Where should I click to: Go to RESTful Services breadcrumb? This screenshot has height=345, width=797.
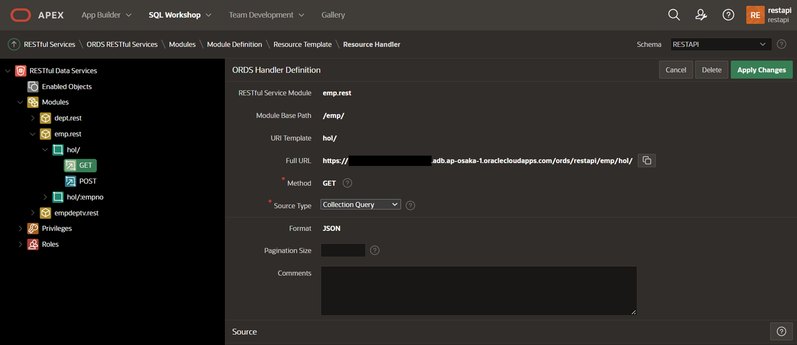49,44
